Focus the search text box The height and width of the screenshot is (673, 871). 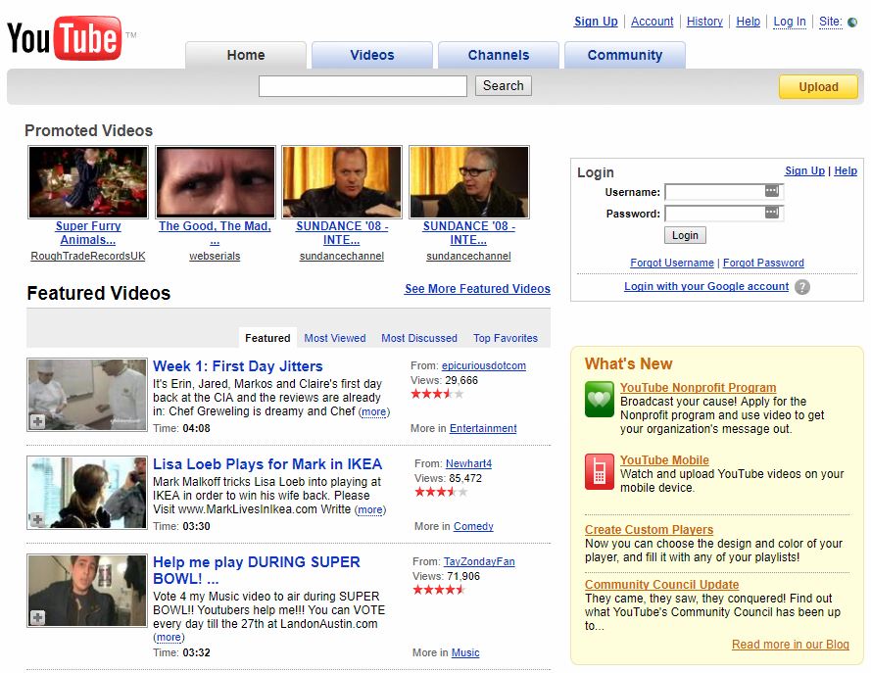point(363,86)
